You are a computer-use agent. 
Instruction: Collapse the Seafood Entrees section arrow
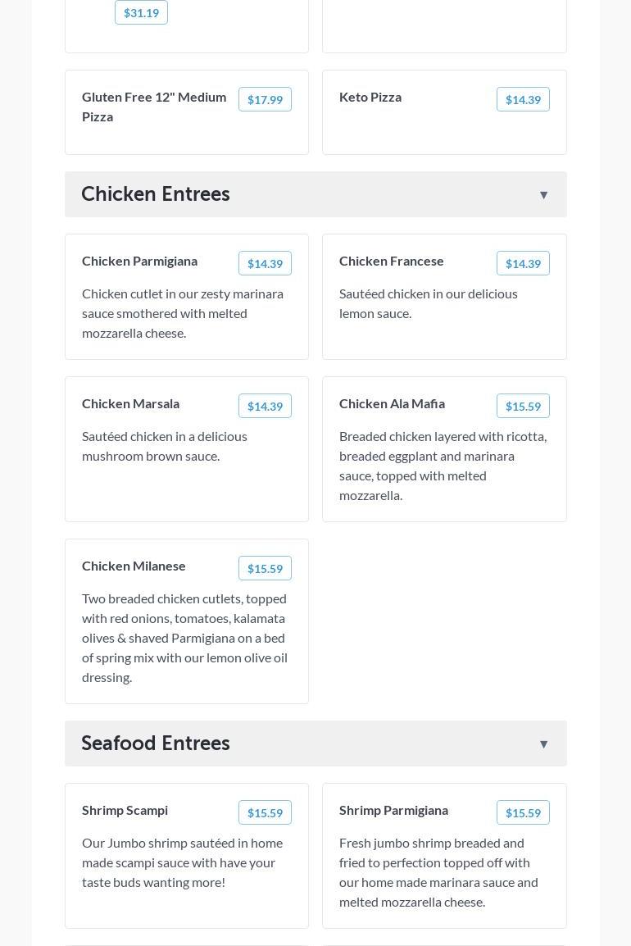[543, 744]
